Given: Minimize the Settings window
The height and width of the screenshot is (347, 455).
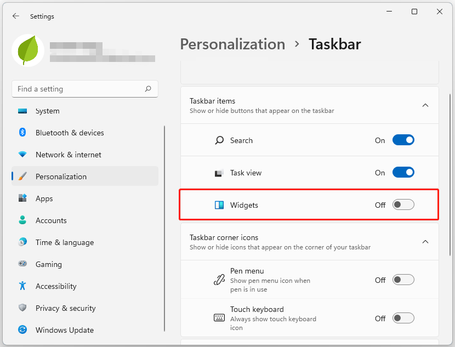Looking at the screenshot, I should (389, 12).
